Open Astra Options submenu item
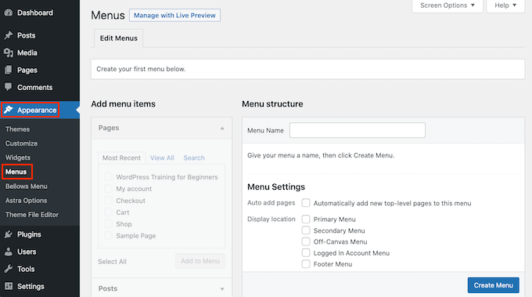The width and height of the screenshot is (532, 297). pos(26,201)
